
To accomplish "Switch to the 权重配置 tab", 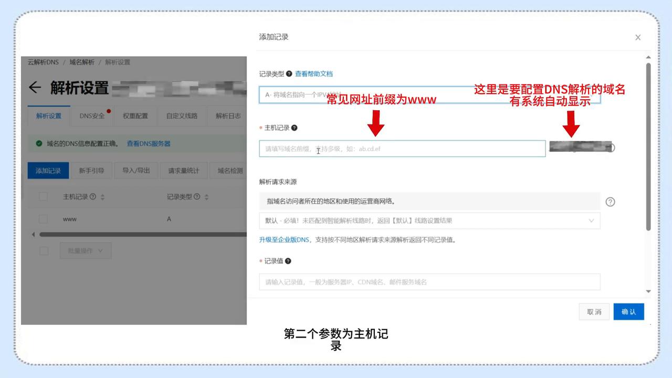I will point(135,115).
